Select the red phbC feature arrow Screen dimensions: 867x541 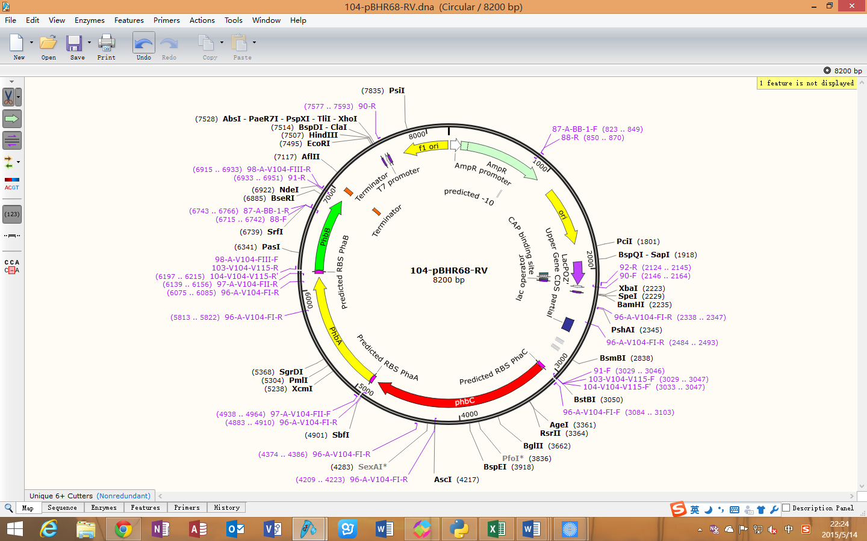(464, 400)
